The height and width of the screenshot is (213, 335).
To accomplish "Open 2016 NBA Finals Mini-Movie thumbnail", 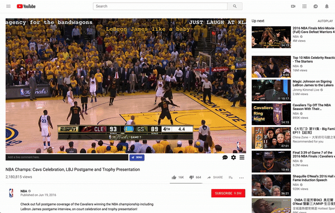I will tap(271, 37).
